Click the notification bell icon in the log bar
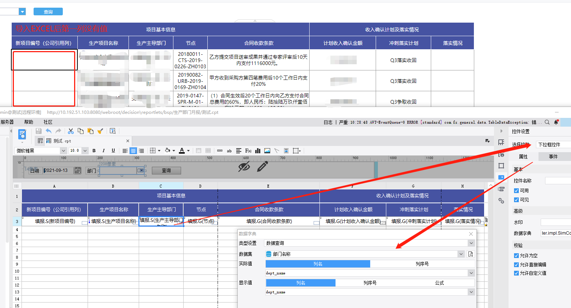This screenshot has width=571, height=308. [556, 122]
